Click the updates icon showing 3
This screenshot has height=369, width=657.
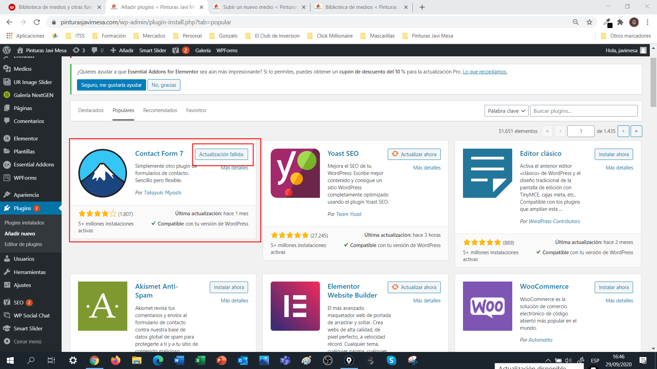tap(79, 50)
